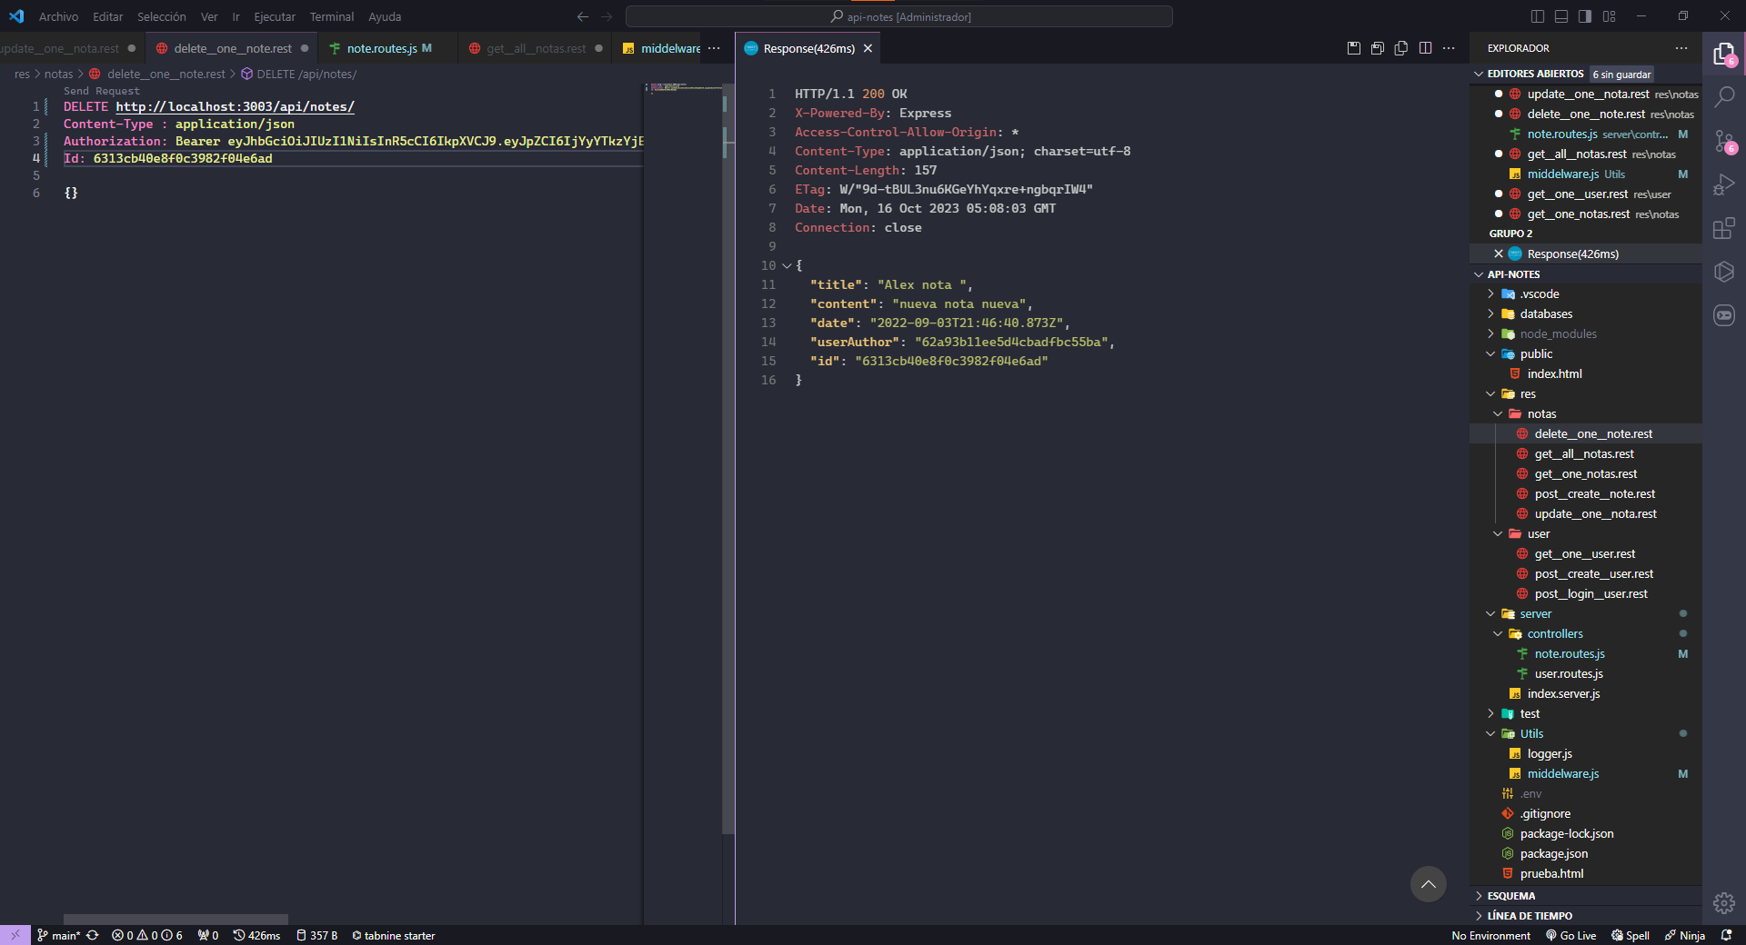Open the Editar menu
The image size is (1746, 945).
pos(107,16)
